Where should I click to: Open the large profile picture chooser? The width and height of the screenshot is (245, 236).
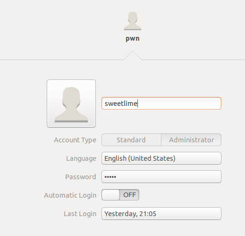tap(71, 104)
